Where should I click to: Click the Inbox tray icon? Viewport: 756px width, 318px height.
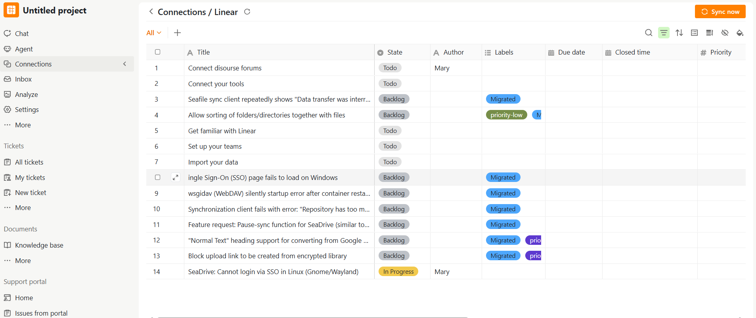click(7, 79)
